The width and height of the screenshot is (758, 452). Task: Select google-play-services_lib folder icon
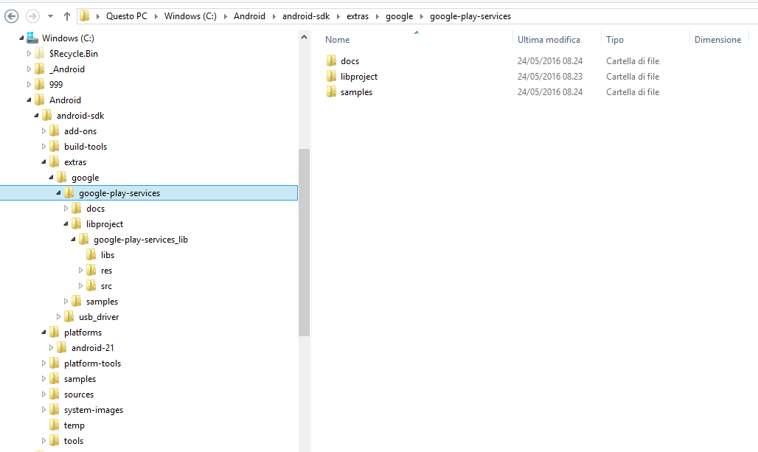pos(84,239)
